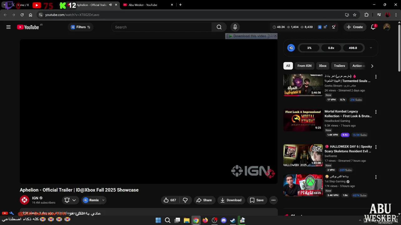This screenshot has width=401, height=225.
Task: Like the video with thumbs up
Action: 170,200
